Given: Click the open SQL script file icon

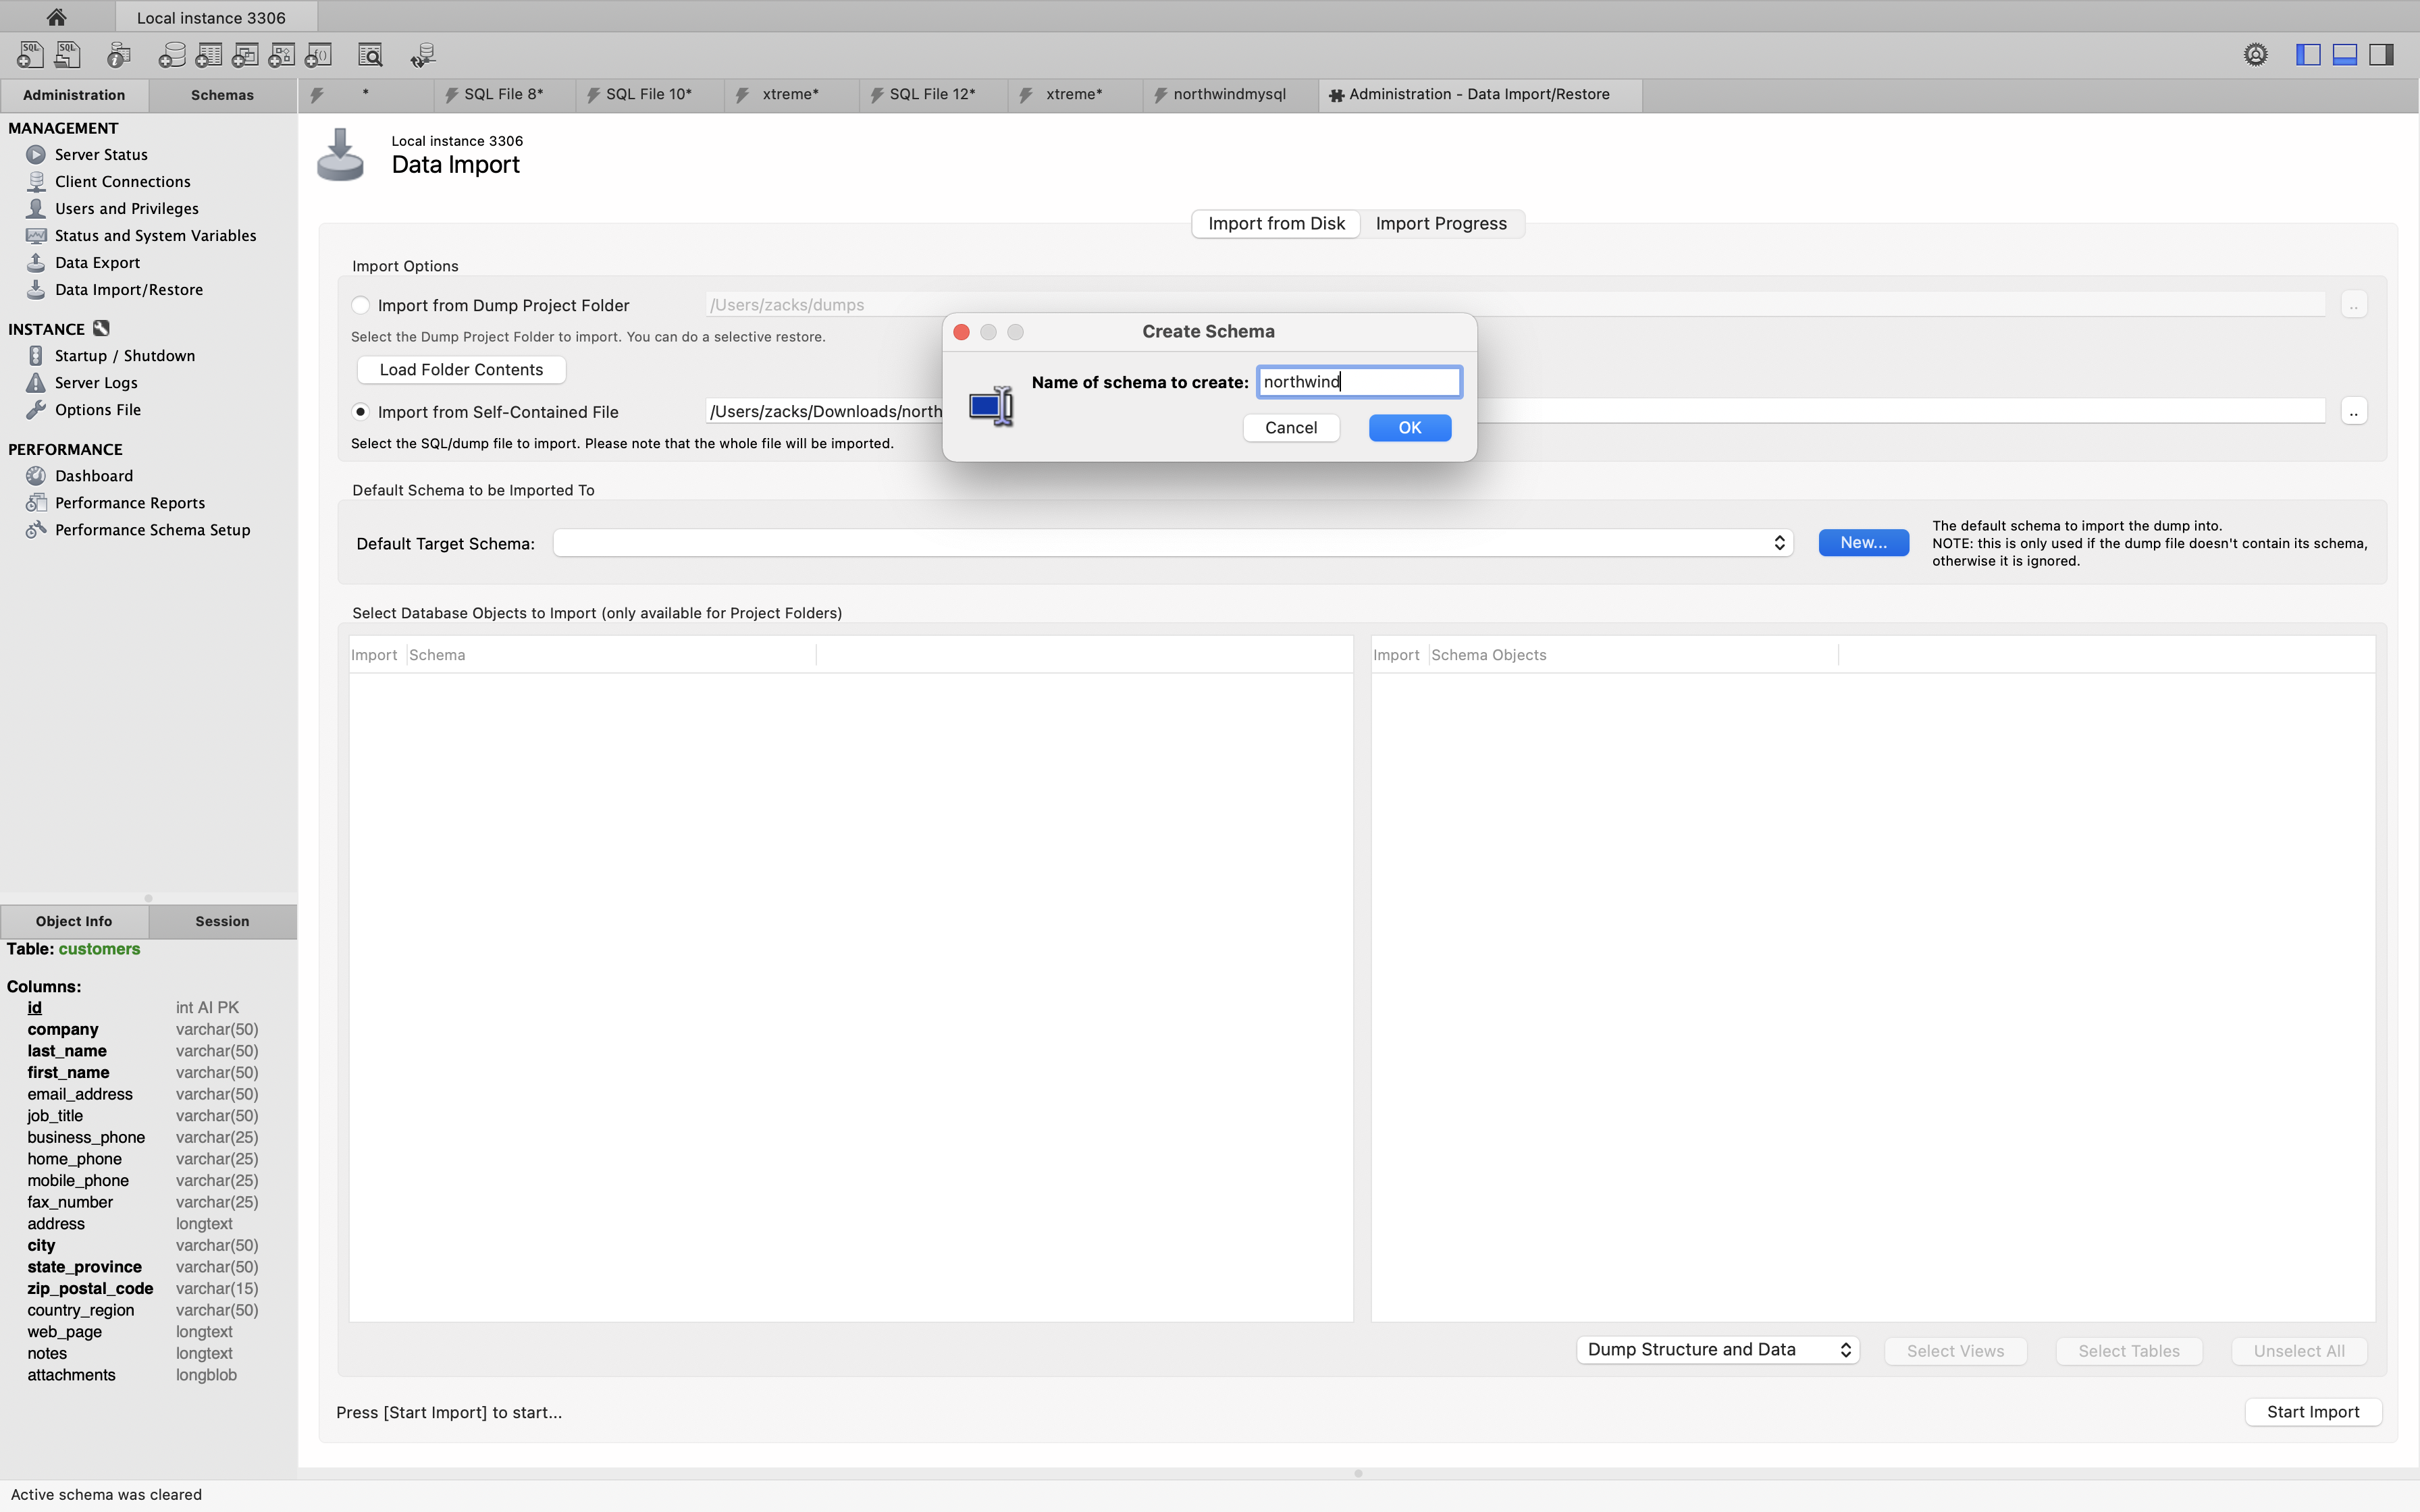Looking at the screenshot, I should point(68,55).
